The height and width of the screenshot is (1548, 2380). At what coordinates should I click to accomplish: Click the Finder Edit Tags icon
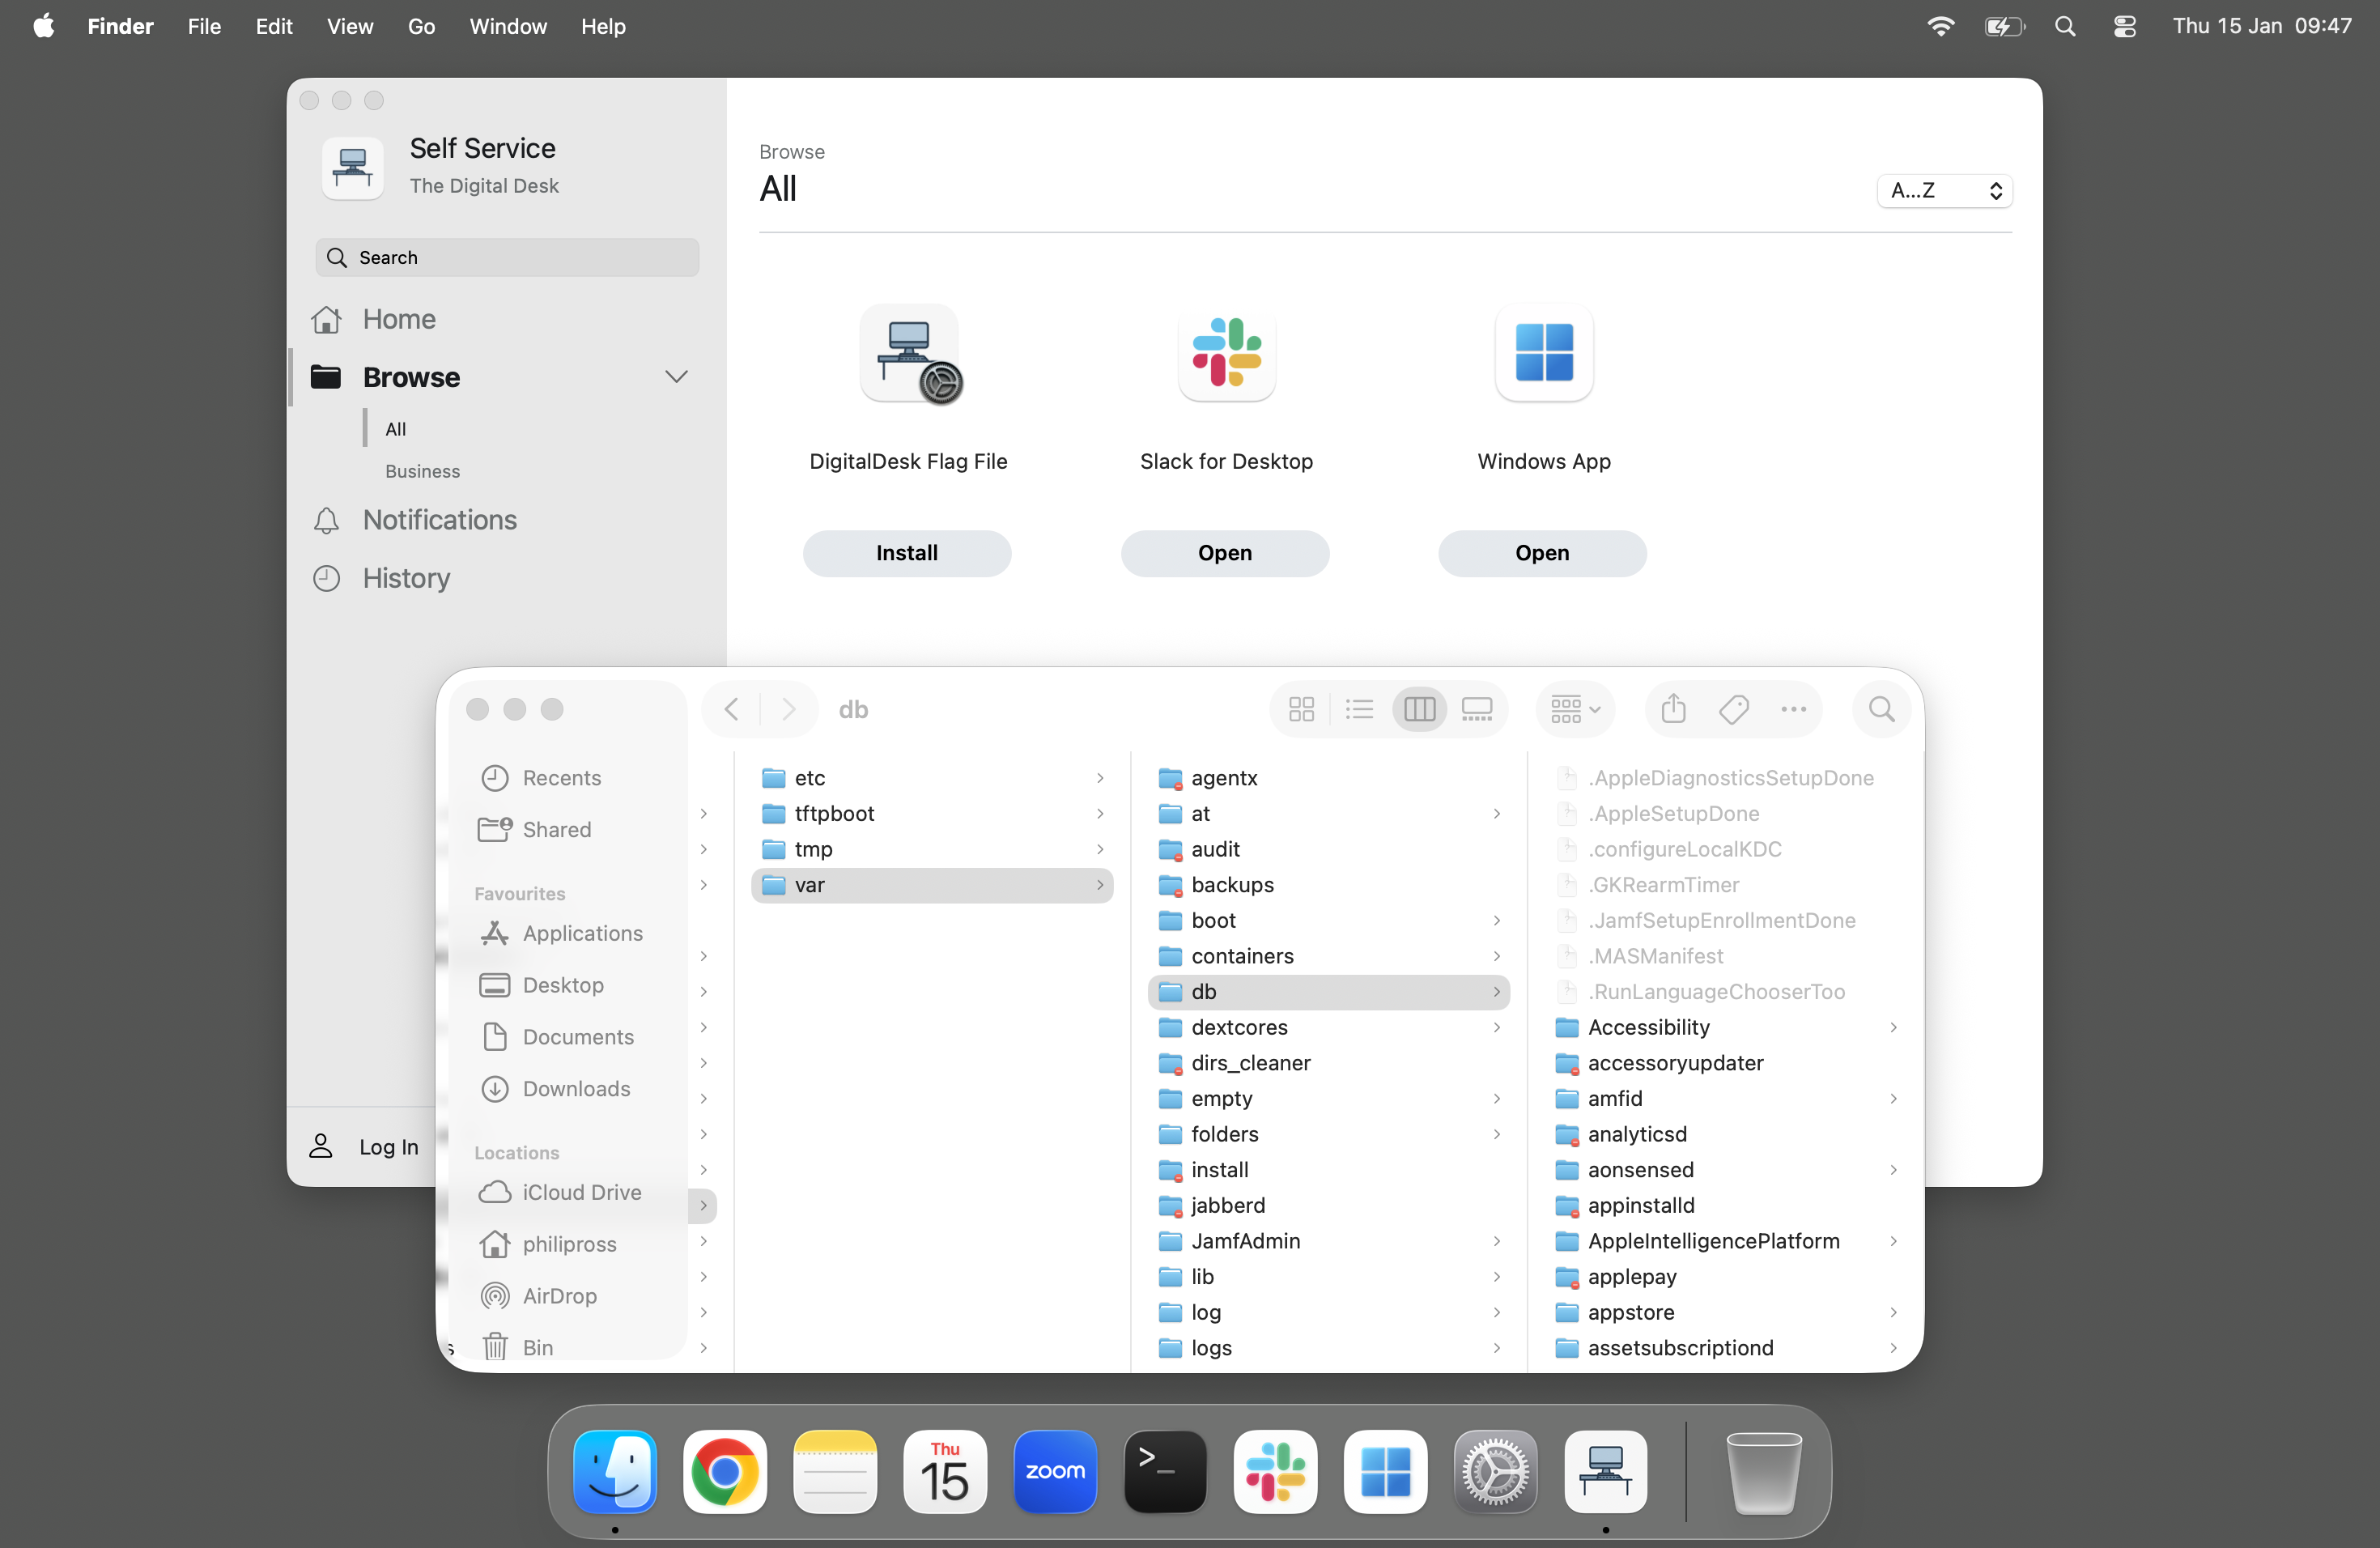click(x=1733, y=709)
